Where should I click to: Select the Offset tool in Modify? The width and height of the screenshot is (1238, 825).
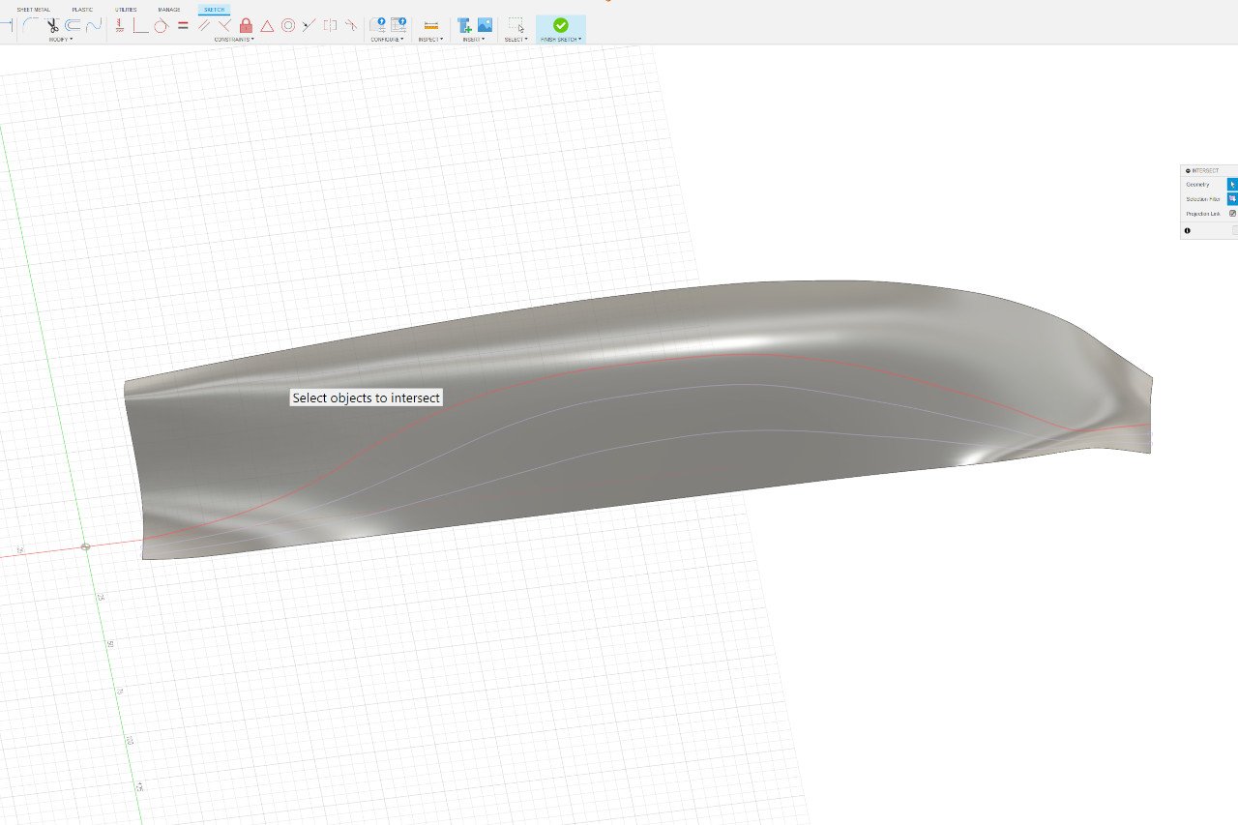click(73, 25)
